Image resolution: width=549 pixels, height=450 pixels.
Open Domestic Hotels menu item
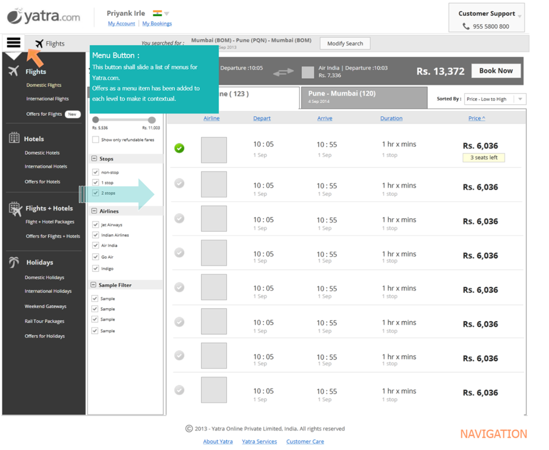coord(42,153)
